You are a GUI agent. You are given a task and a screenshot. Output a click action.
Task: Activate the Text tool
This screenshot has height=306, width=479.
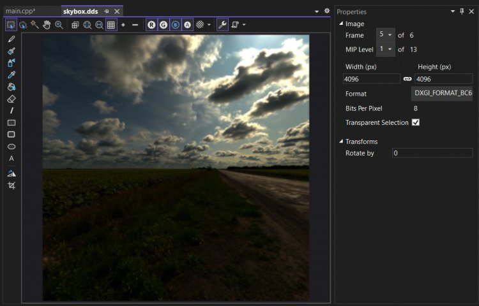11,159
